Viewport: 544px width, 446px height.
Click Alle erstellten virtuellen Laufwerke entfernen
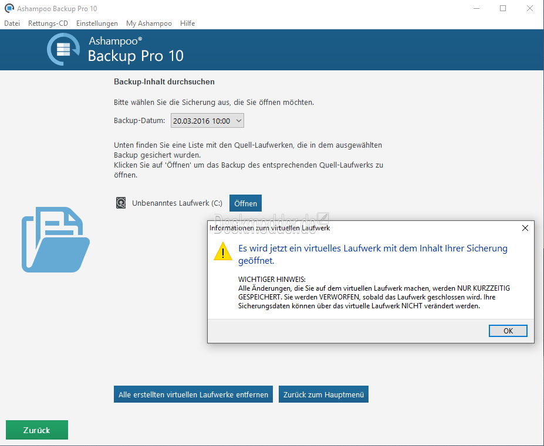click(x=193, y=394)
